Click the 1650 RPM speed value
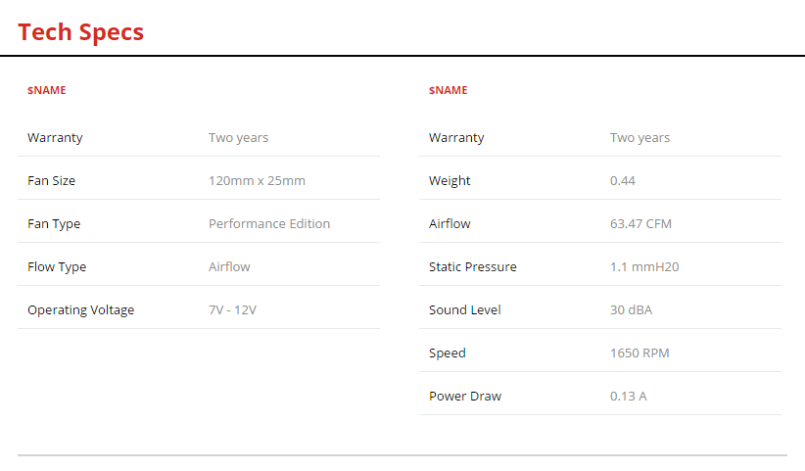Screen dimensions: 805x471 click(639, 353)
